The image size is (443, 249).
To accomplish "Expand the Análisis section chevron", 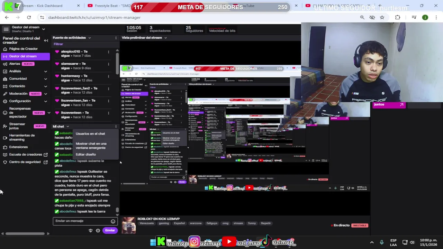I will [45, 71].
